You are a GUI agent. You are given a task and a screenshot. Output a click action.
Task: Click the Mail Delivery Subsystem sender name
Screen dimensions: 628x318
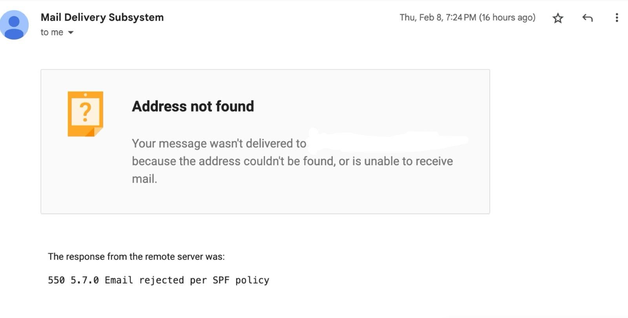point(102,17)
